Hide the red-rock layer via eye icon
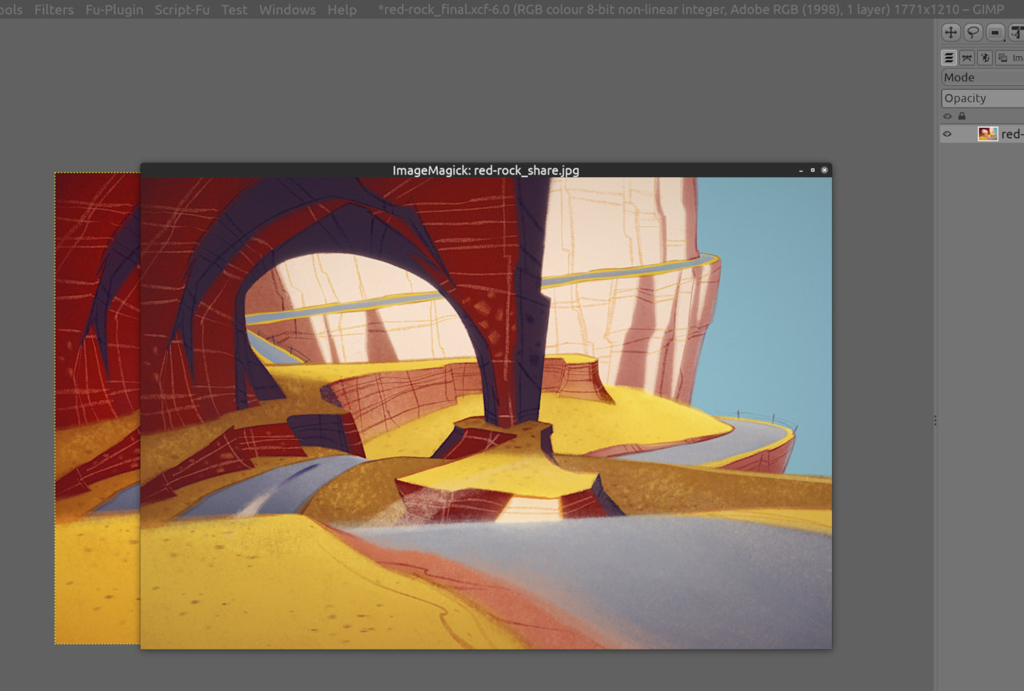The width and height of the screenshot is (1024, 691). (x=948, y=134)
